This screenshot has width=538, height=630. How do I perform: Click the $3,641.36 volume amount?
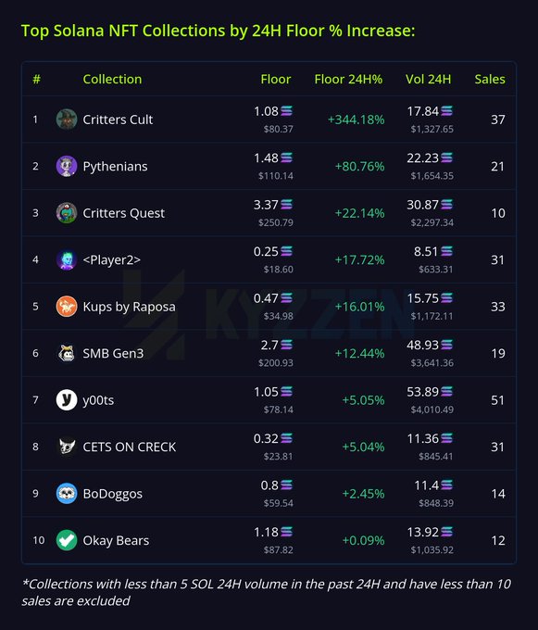[432, 363]
